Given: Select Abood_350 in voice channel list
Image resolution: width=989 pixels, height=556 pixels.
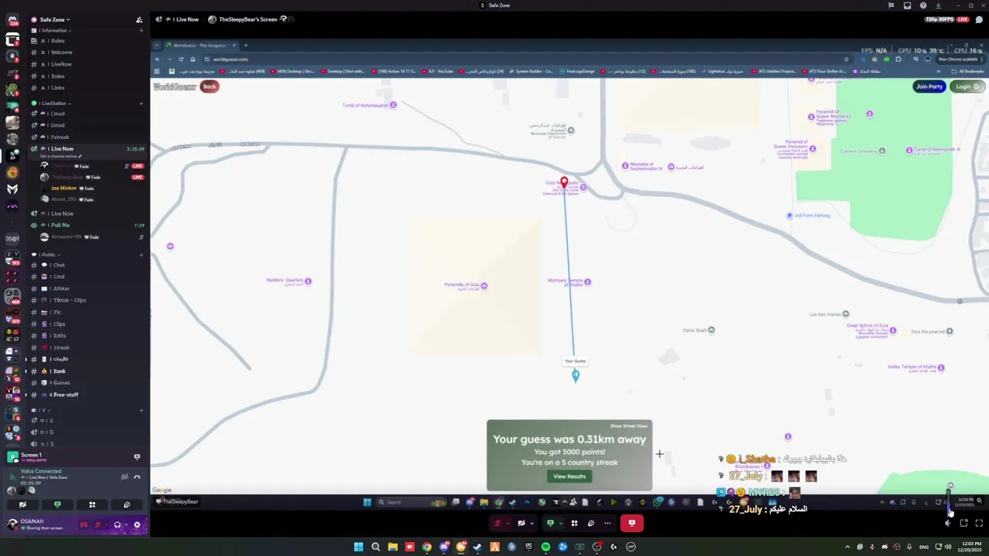Looking at the screenshot, I should pos(68,199).
